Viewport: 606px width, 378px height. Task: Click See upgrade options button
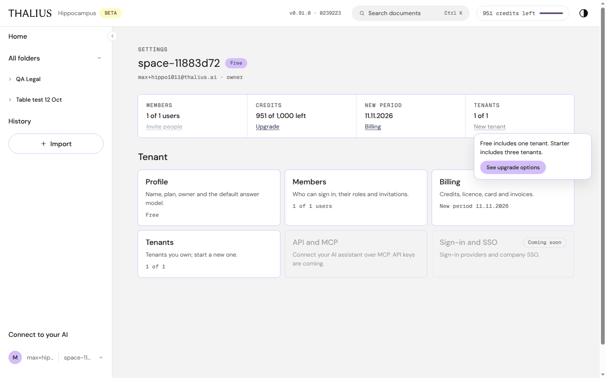(x=513, y=168)
